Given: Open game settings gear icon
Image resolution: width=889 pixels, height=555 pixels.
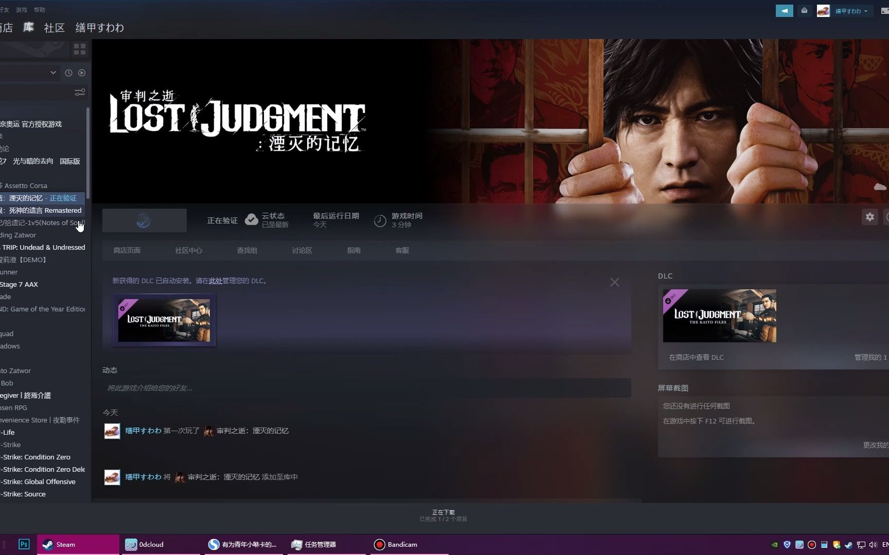Looking at the screenshot, I should (x=869, y=217).
